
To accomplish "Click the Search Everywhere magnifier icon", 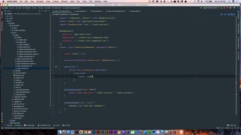I will (238, 8).
